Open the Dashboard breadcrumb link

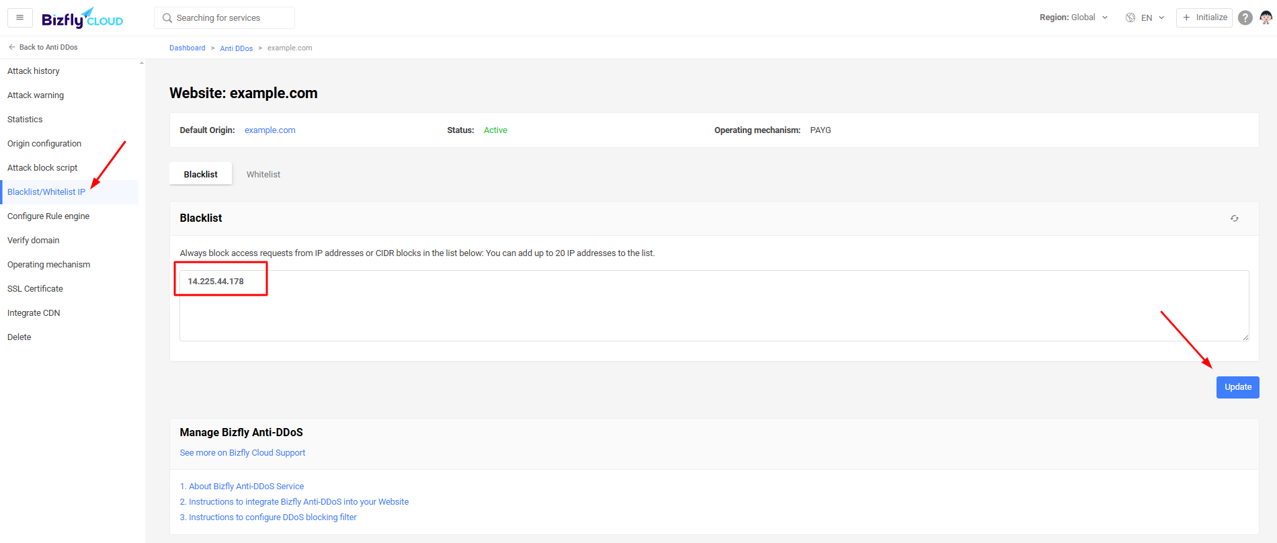tap(188, 48)
